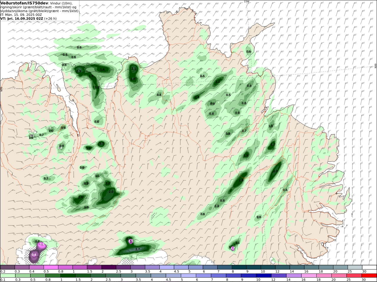This screenshot has width=377, height=282.
Task: Select the '0.2' label in the snow legend row
Action: [3, 271]
